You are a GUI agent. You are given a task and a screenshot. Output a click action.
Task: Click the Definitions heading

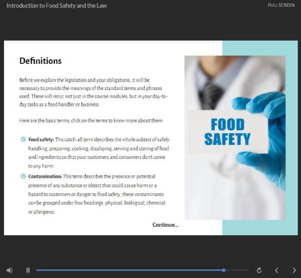coord(41,61)
